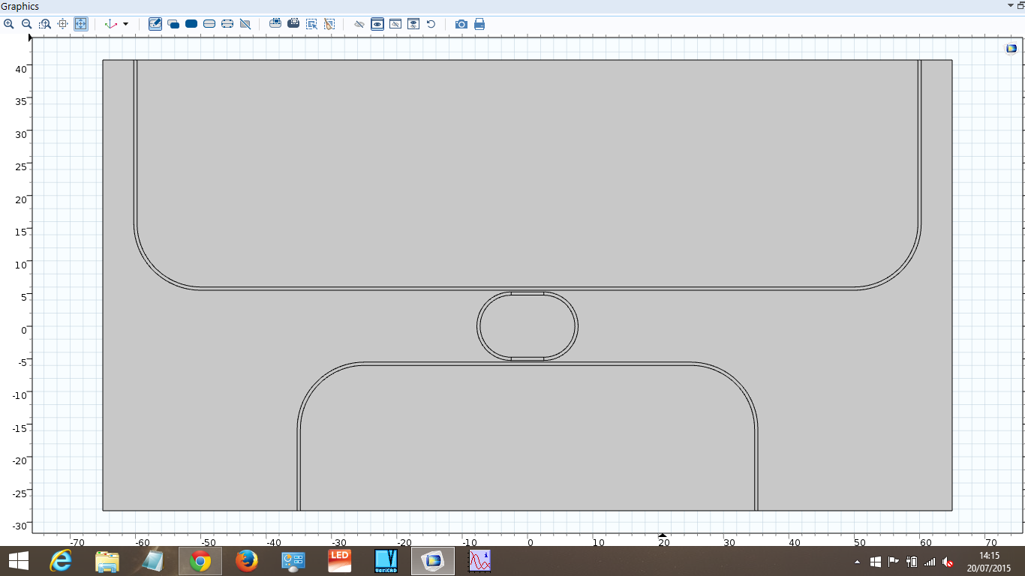Click the Reset Hiding circular arrow icon
The image size is (1025, 576).
point(431,24)
